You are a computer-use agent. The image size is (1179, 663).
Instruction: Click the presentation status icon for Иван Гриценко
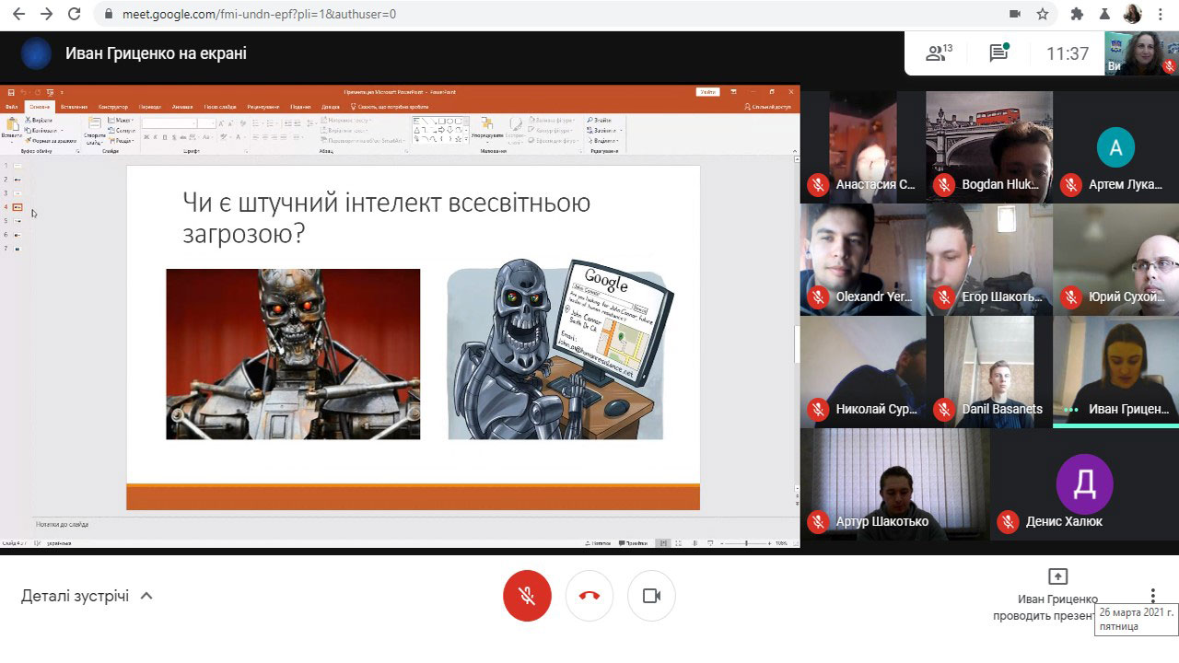click(x=1057, y=576)
